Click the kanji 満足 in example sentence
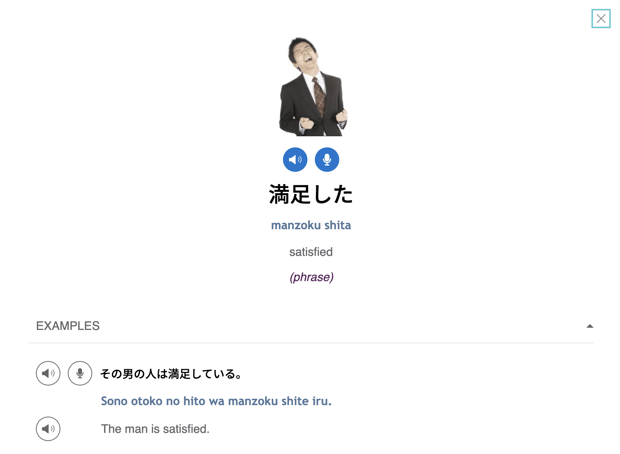 (x=180, y=374)
